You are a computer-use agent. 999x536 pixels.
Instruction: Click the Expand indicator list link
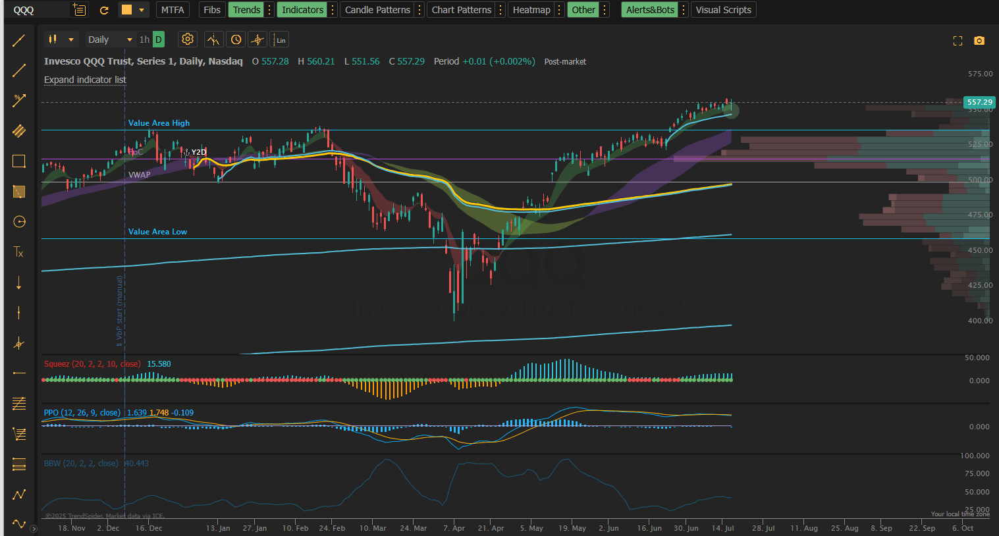[x=85, y=80]
